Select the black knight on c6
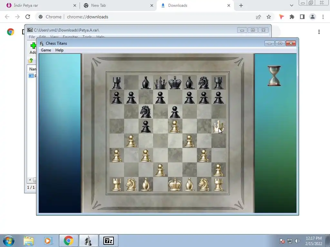Image resolution: width=330 pixels, height=247 pixels. point(146,112)
